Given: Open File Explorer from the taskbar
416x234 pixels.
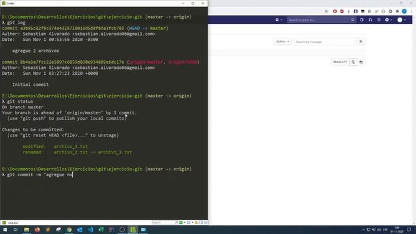Looking at the screenshot, I should [x=27, y=229].
